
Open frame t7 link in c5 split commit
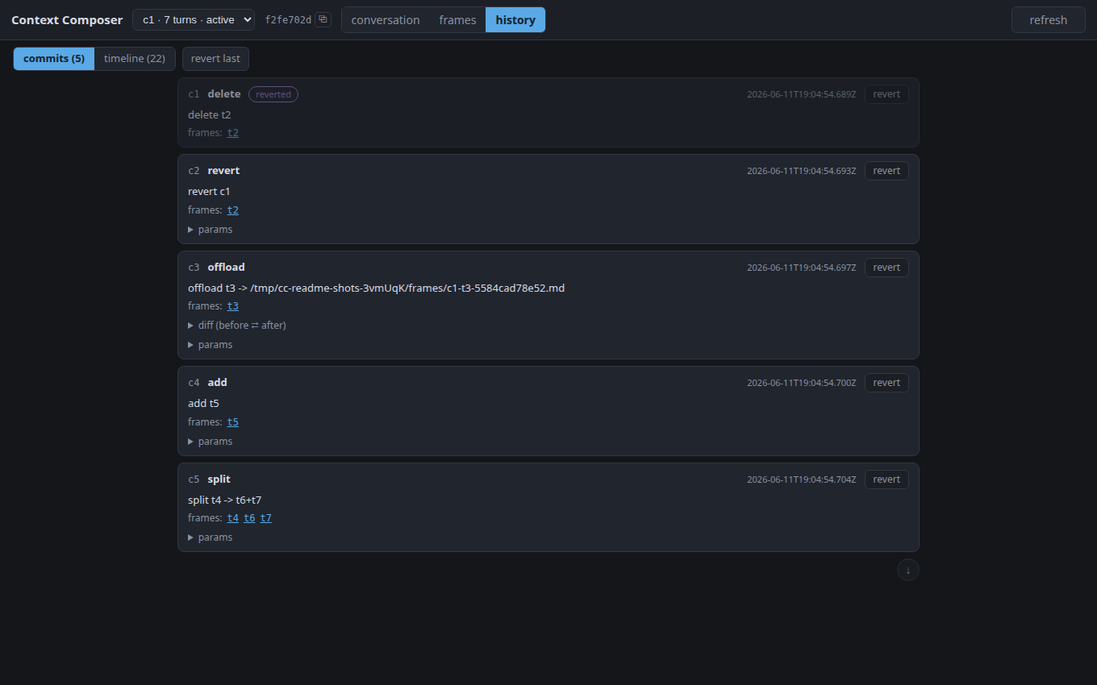coord(266,518)
